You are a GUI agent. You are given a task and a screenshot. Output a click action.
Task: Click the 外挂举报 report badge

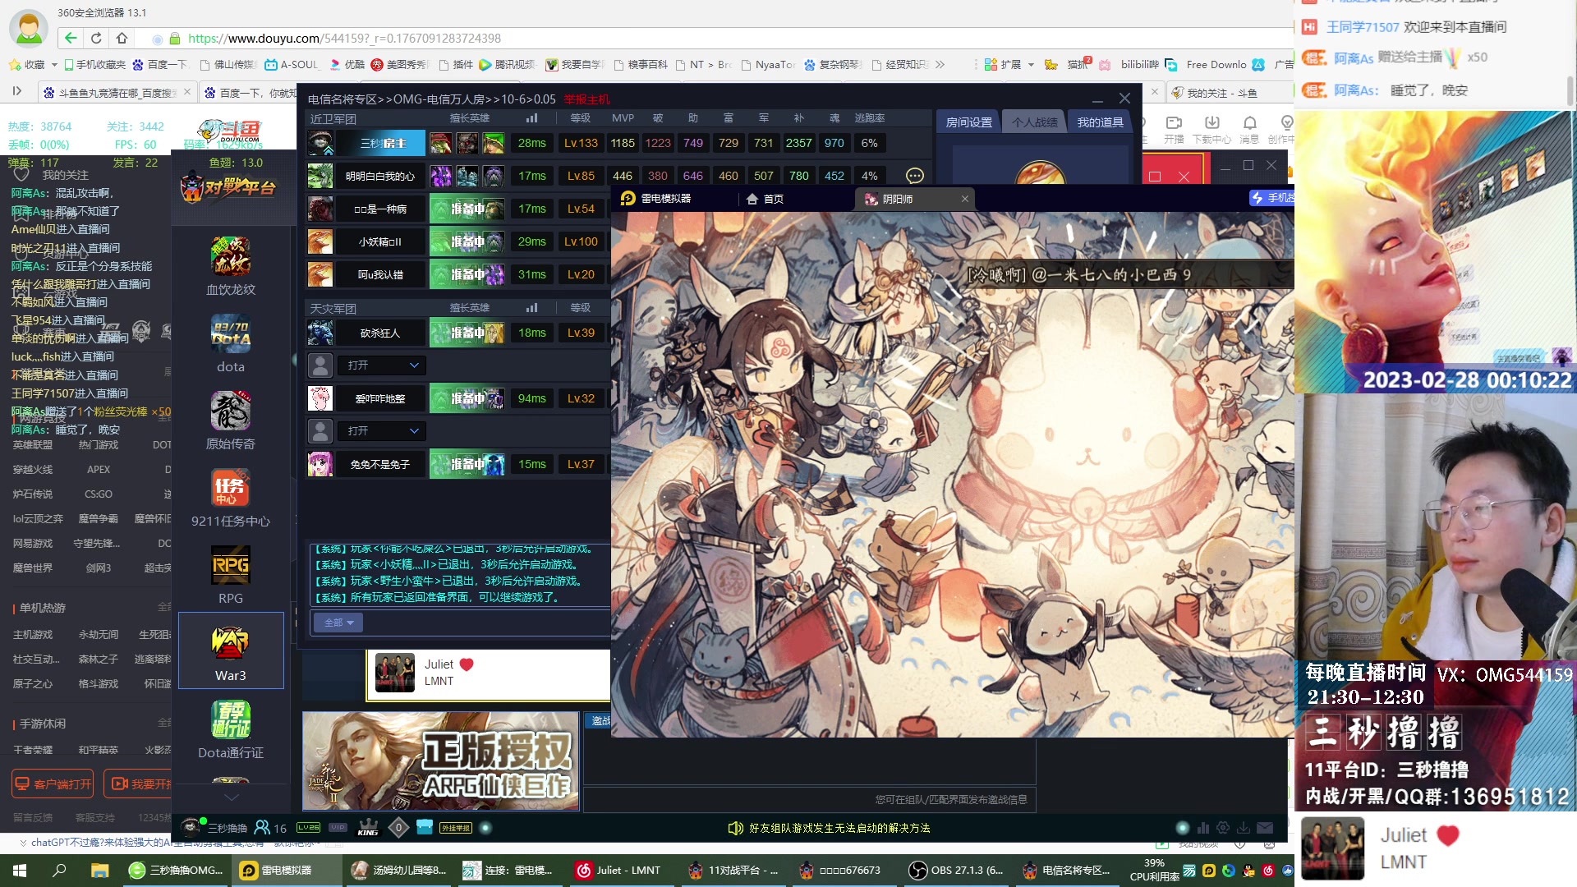[x=456, y=828]
